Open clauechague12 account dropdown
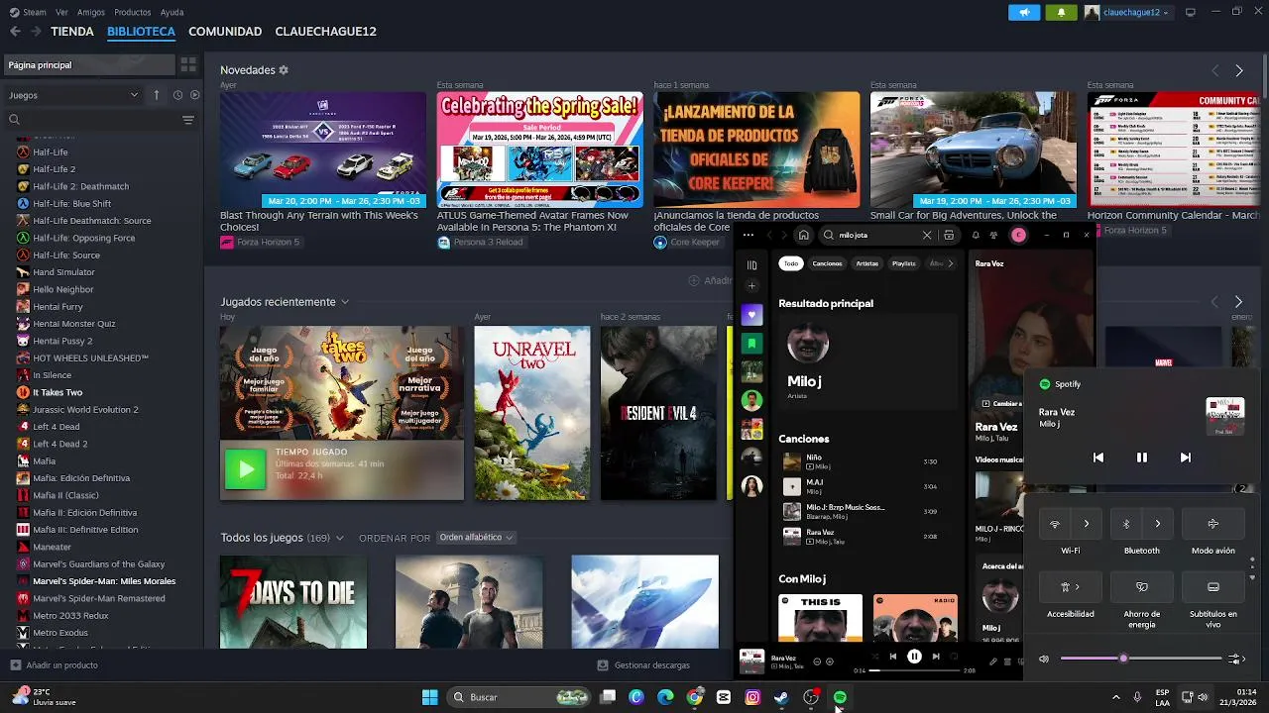Image resolution: width=1269 pixels, height=713 pixels. coord(1127,12)
